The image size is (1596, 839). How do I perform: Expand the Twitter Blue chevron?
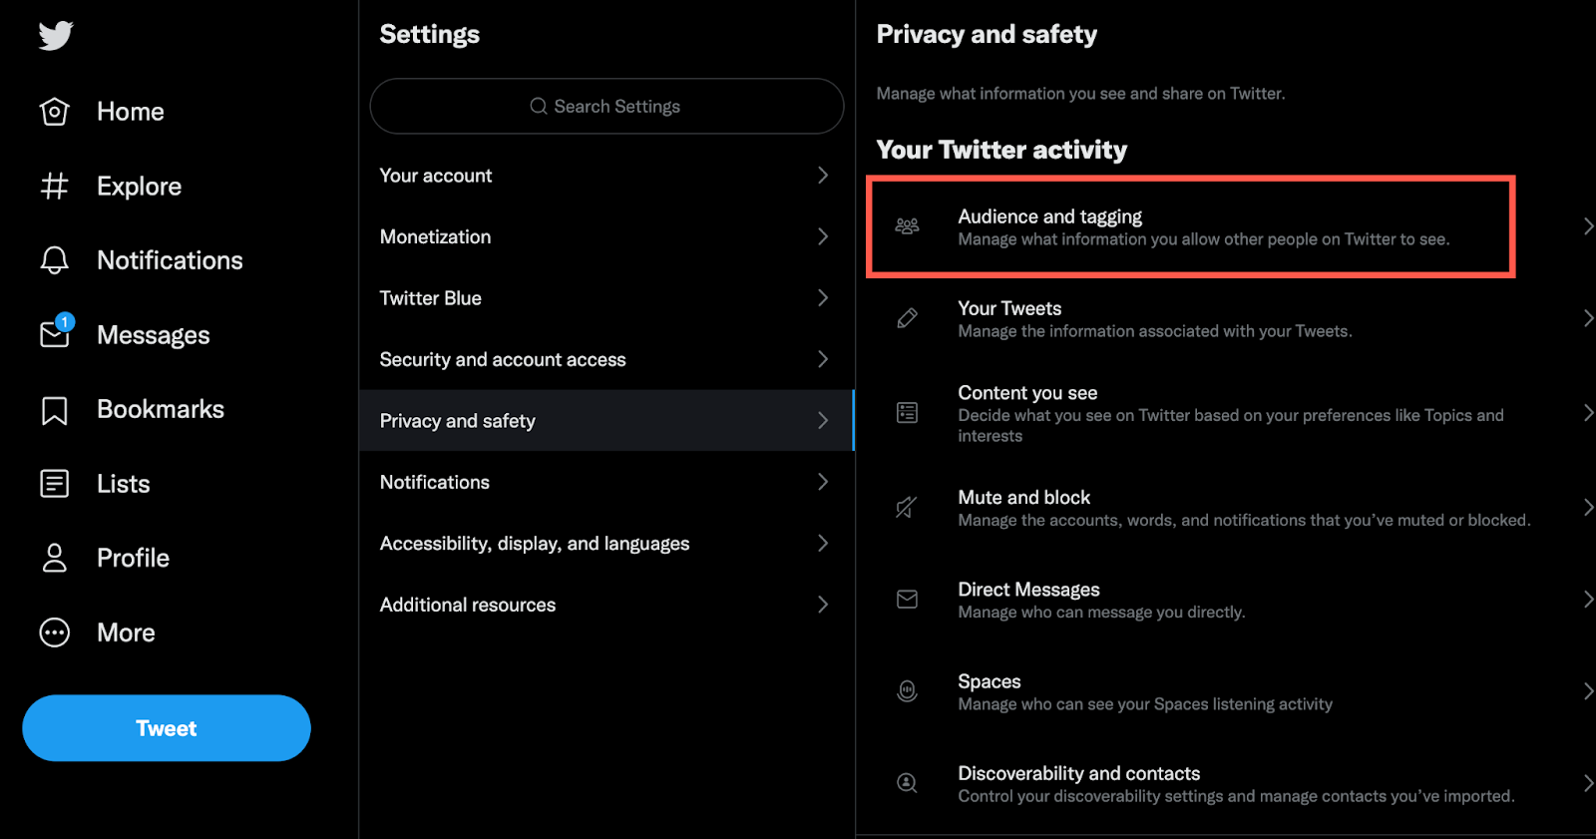pos(823,298)
